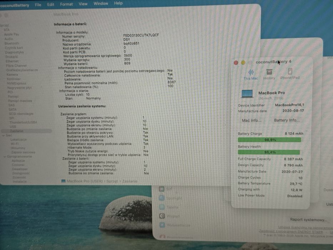Image resolution: width=333 pixels, height=250 pixels.
Task: Open Wyświetlacze in the System Settings sidebar
Action: click(175, 225)
